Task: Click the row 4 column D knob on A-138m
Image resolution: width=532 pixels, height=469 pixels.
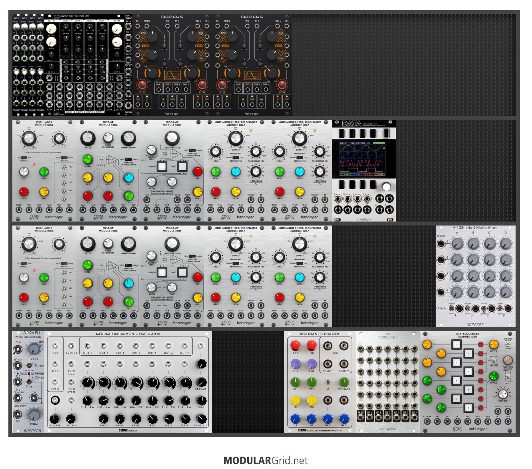Action: (506, 292)
